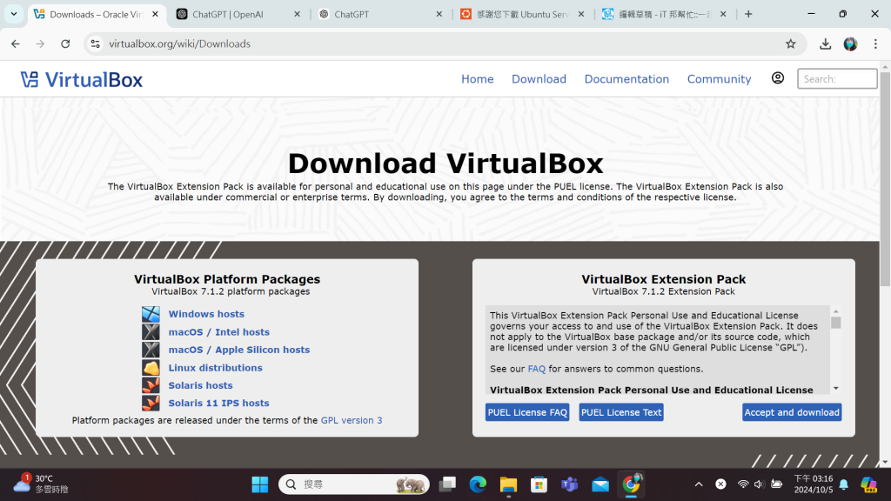Viewport: 891px width, 501px height.
Task: Click the site Search field
Action: pos(837,79)
